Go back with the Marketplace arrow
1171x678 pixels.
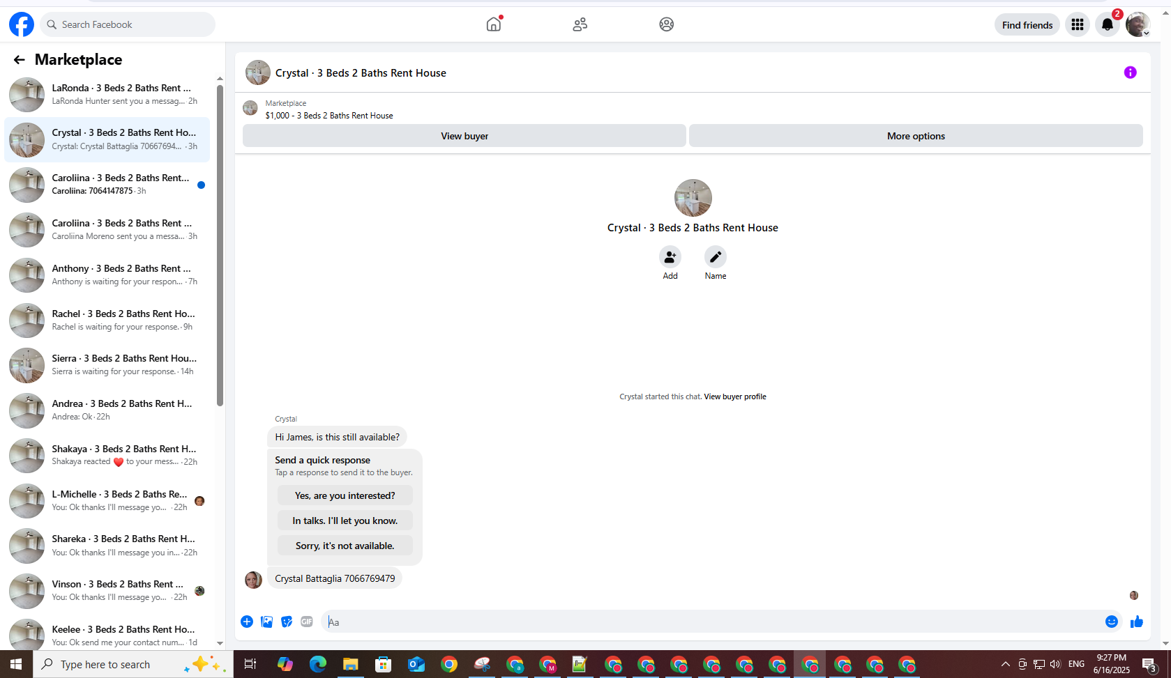(x=19, y=60)
